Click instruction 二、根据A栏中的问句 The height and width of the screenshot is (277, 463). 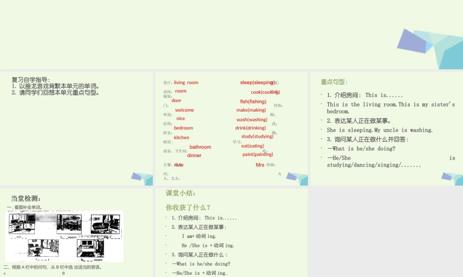(53, 267)
